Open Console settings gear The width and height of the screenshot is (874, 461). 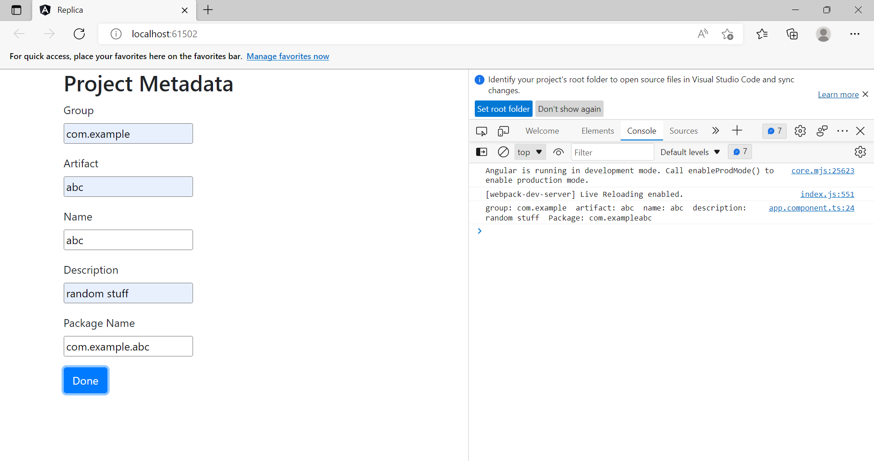coord(860,152)
